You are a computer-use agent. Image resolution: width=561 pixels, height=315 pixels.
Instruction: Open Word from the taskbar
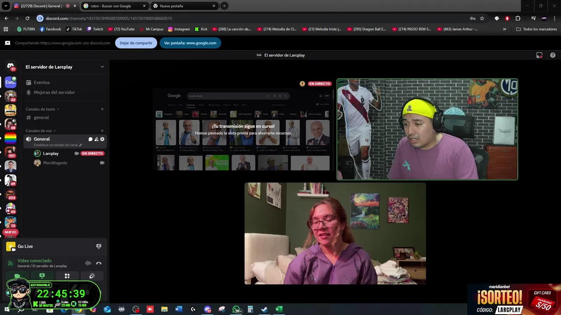pos(178,309)
